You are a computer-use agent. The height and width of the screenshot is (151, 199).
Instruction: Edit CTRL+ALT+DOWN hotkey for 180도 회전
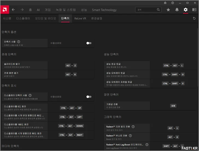[x=71, y=126]
